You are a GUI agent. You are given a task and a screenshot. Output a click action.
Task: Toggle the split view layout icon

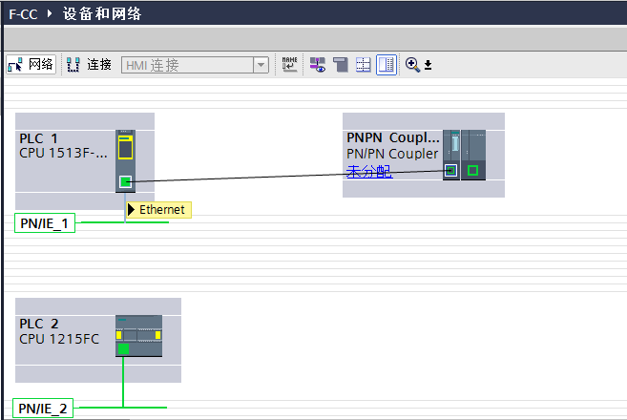[387, 64]
